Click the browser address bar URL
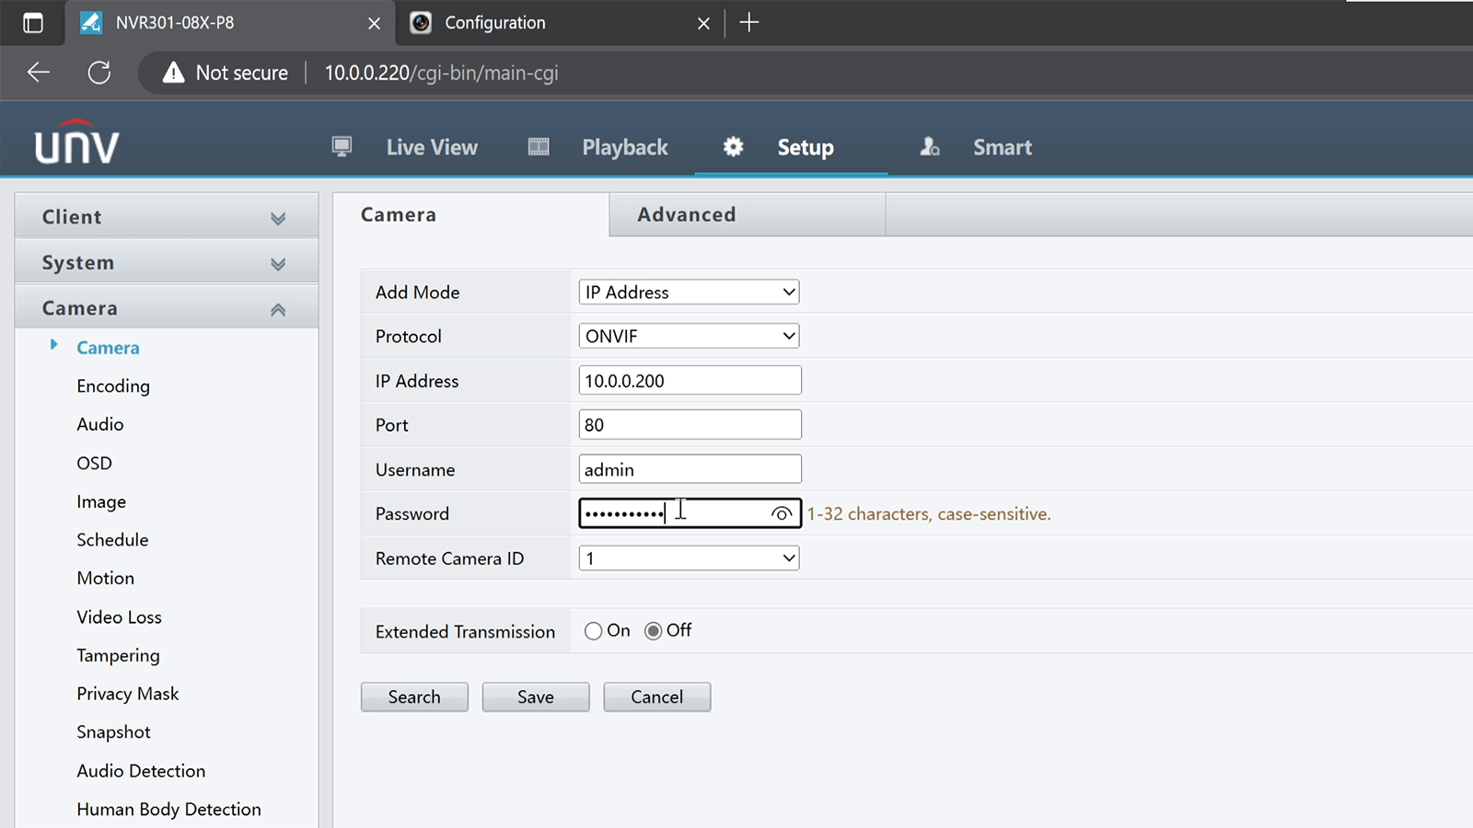 coord(441,73)
